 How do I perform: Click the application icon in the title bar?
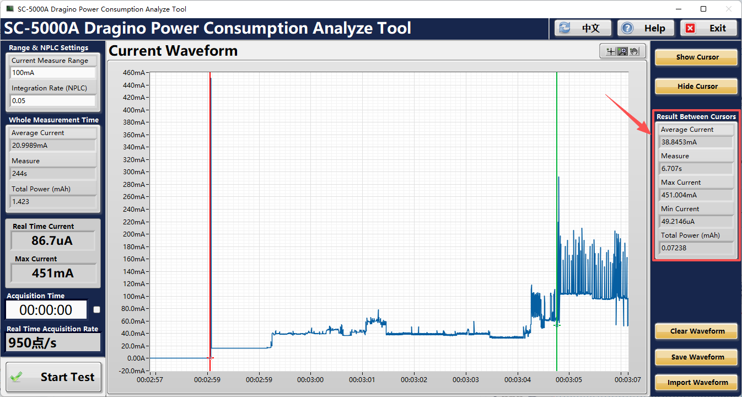coord(10,9)
